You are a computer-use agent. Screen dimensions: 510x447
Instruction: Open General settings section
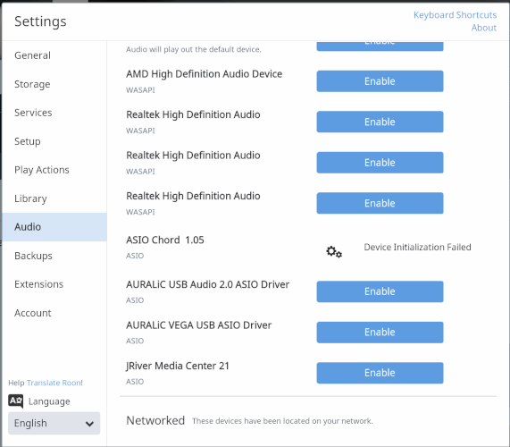pos(54,55)
